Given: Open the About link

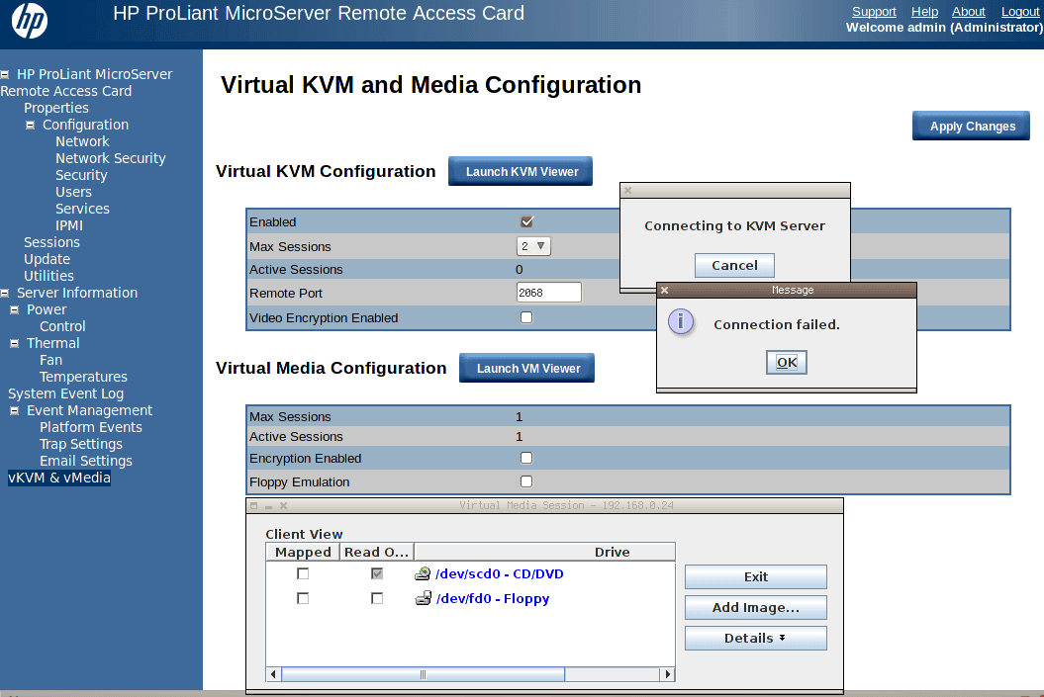Looking at the screenshot, I should [x=968, y=11].
